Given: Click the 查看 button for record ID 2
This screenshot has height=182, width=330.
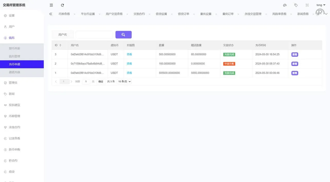Looking at the screenshot, I should (294, 64).
